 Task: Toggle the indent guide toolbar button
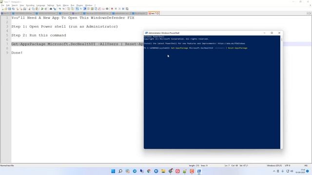[84, 9]
